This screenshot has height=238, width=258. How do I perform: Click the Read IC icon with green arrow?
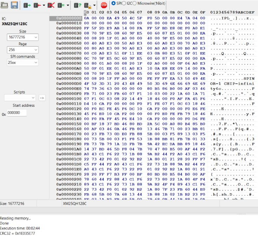[27, 5]
